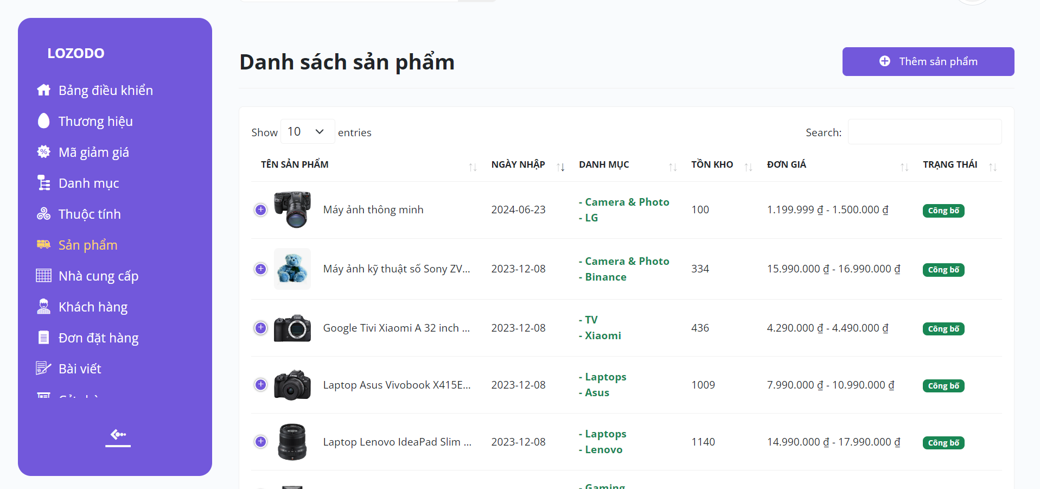Expand row details for Laptop Lenovo IdeaPad
The height and width of the screenshot is (489, 1040).
click(x=261, y=442)
